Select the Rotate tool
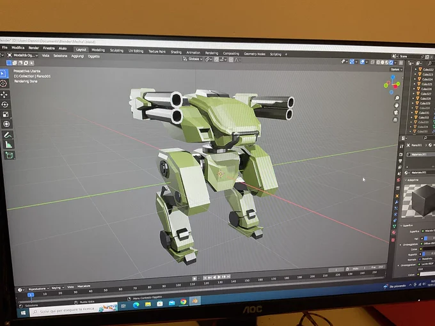This screenshot has width=435, height=326. click(x=4, y=104)
